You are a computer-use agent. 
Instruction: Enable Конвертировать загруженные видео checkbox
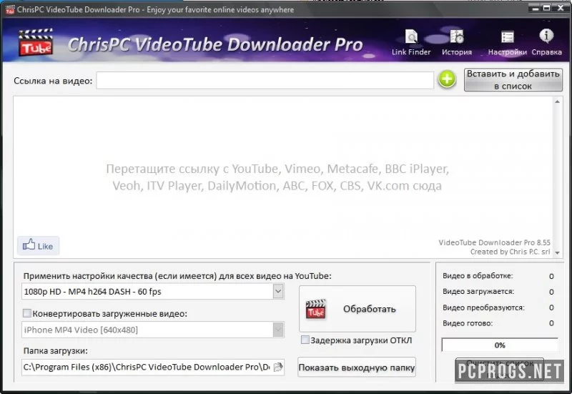pyautogui.click(x=27, y=313)
